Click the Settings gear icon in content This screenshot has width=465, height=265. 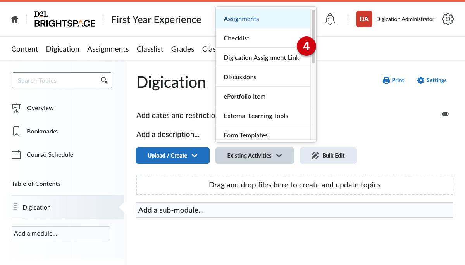(x=421, y=80)
